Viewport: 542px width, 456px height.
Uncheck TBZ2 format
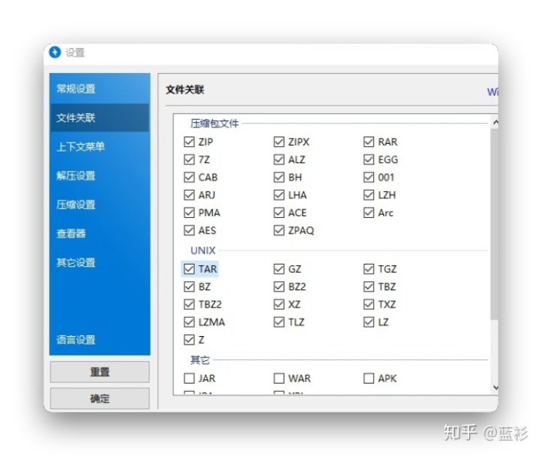189,304
